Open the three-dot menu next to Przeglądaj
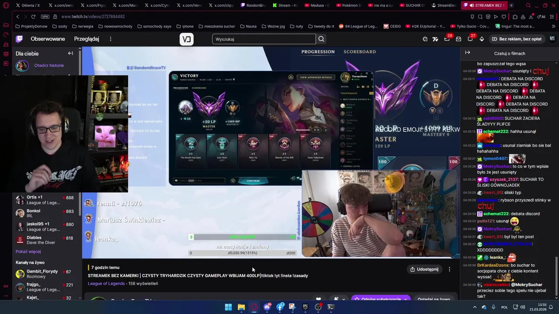Image resolution: width=559 pixels, height=314 pixels. pos(110,39)
